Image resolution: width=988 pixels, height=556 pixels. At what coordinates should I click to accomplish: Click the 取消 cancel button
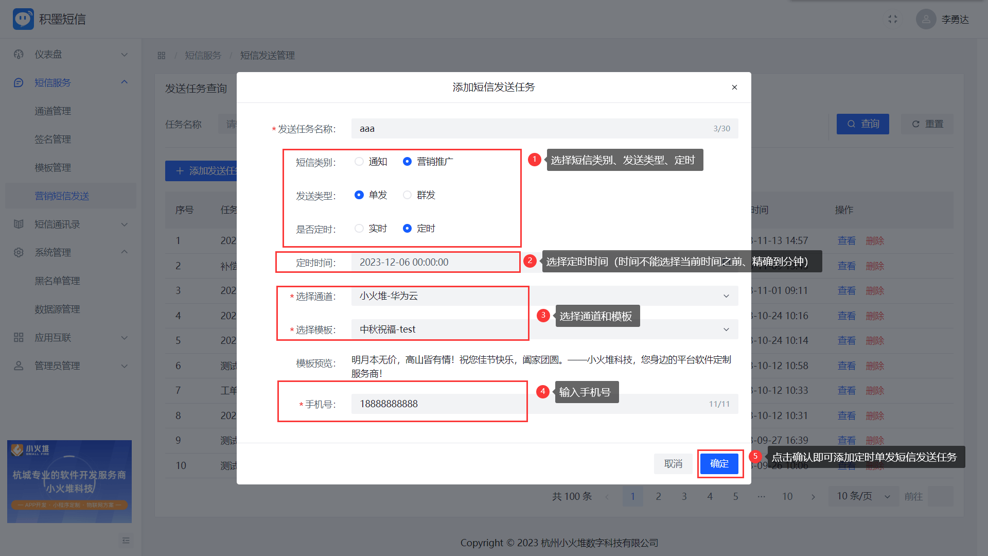click(673, 464)
